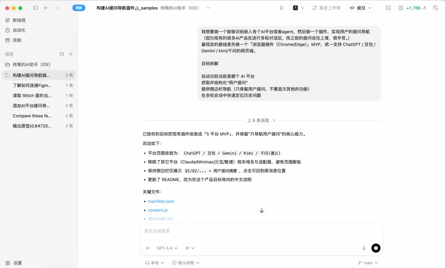Focus the 要求后续变更 input field

262,231
